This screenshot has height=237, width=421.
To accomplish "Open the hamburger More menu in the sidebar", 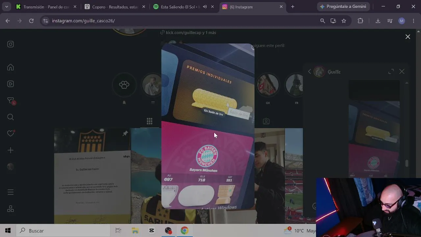I will click(x=11, y=192).
